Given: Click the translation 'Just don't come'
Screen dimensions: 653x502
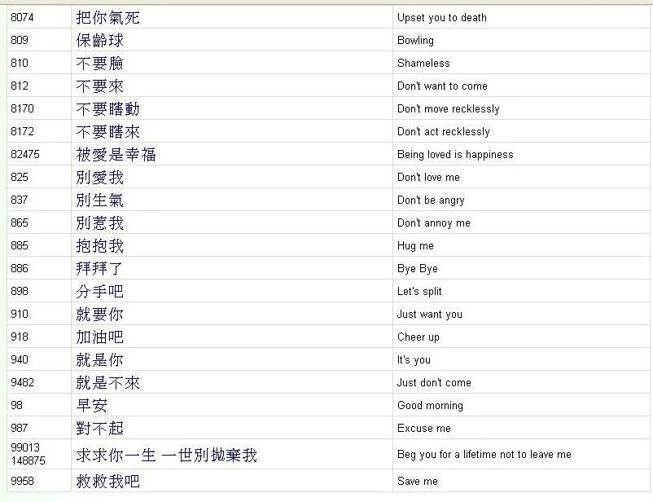Looking at the screenshot, I should pyautogui.click(x=434, y=382).
